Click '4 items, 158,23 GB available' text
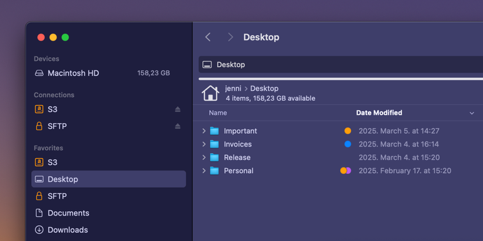483x241 pixels. pos(271,98)
